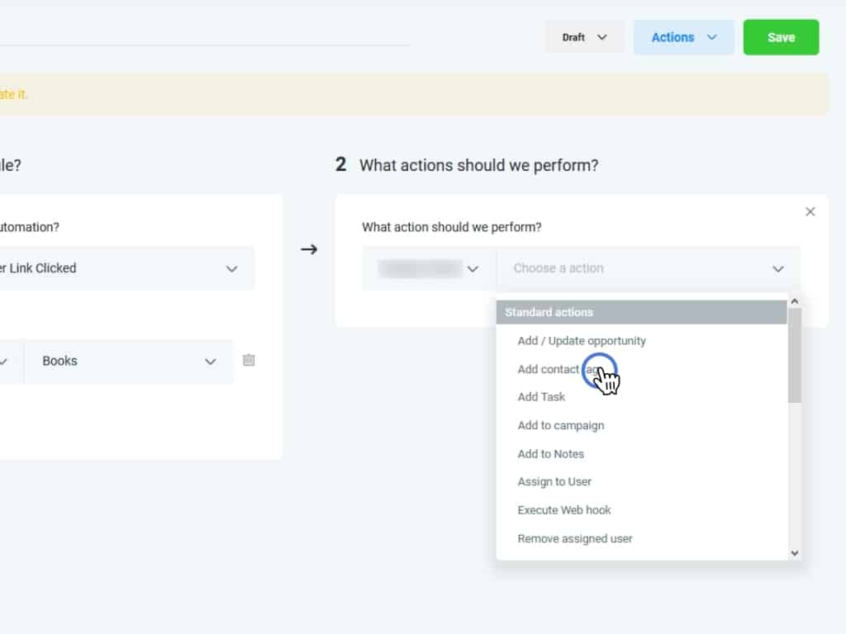The width and height of the screenshot is (846, 634).
Task: Close the action card with X
Action: click(810, 212)
